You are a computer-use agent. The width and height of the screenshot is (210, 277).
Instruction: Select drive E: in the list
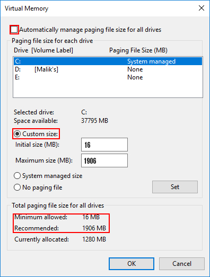[108, 77]
